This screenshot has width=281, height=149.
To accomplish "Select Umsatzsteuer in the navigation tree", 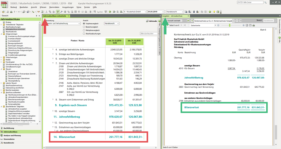I will click(13, 71).
